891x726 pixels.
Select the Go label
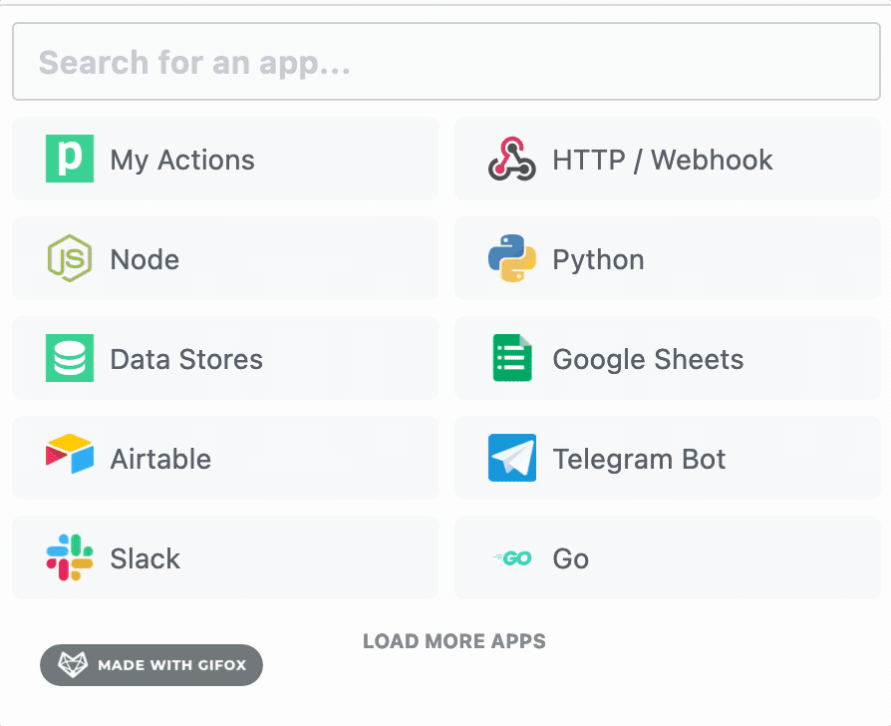tap(570, 558)
